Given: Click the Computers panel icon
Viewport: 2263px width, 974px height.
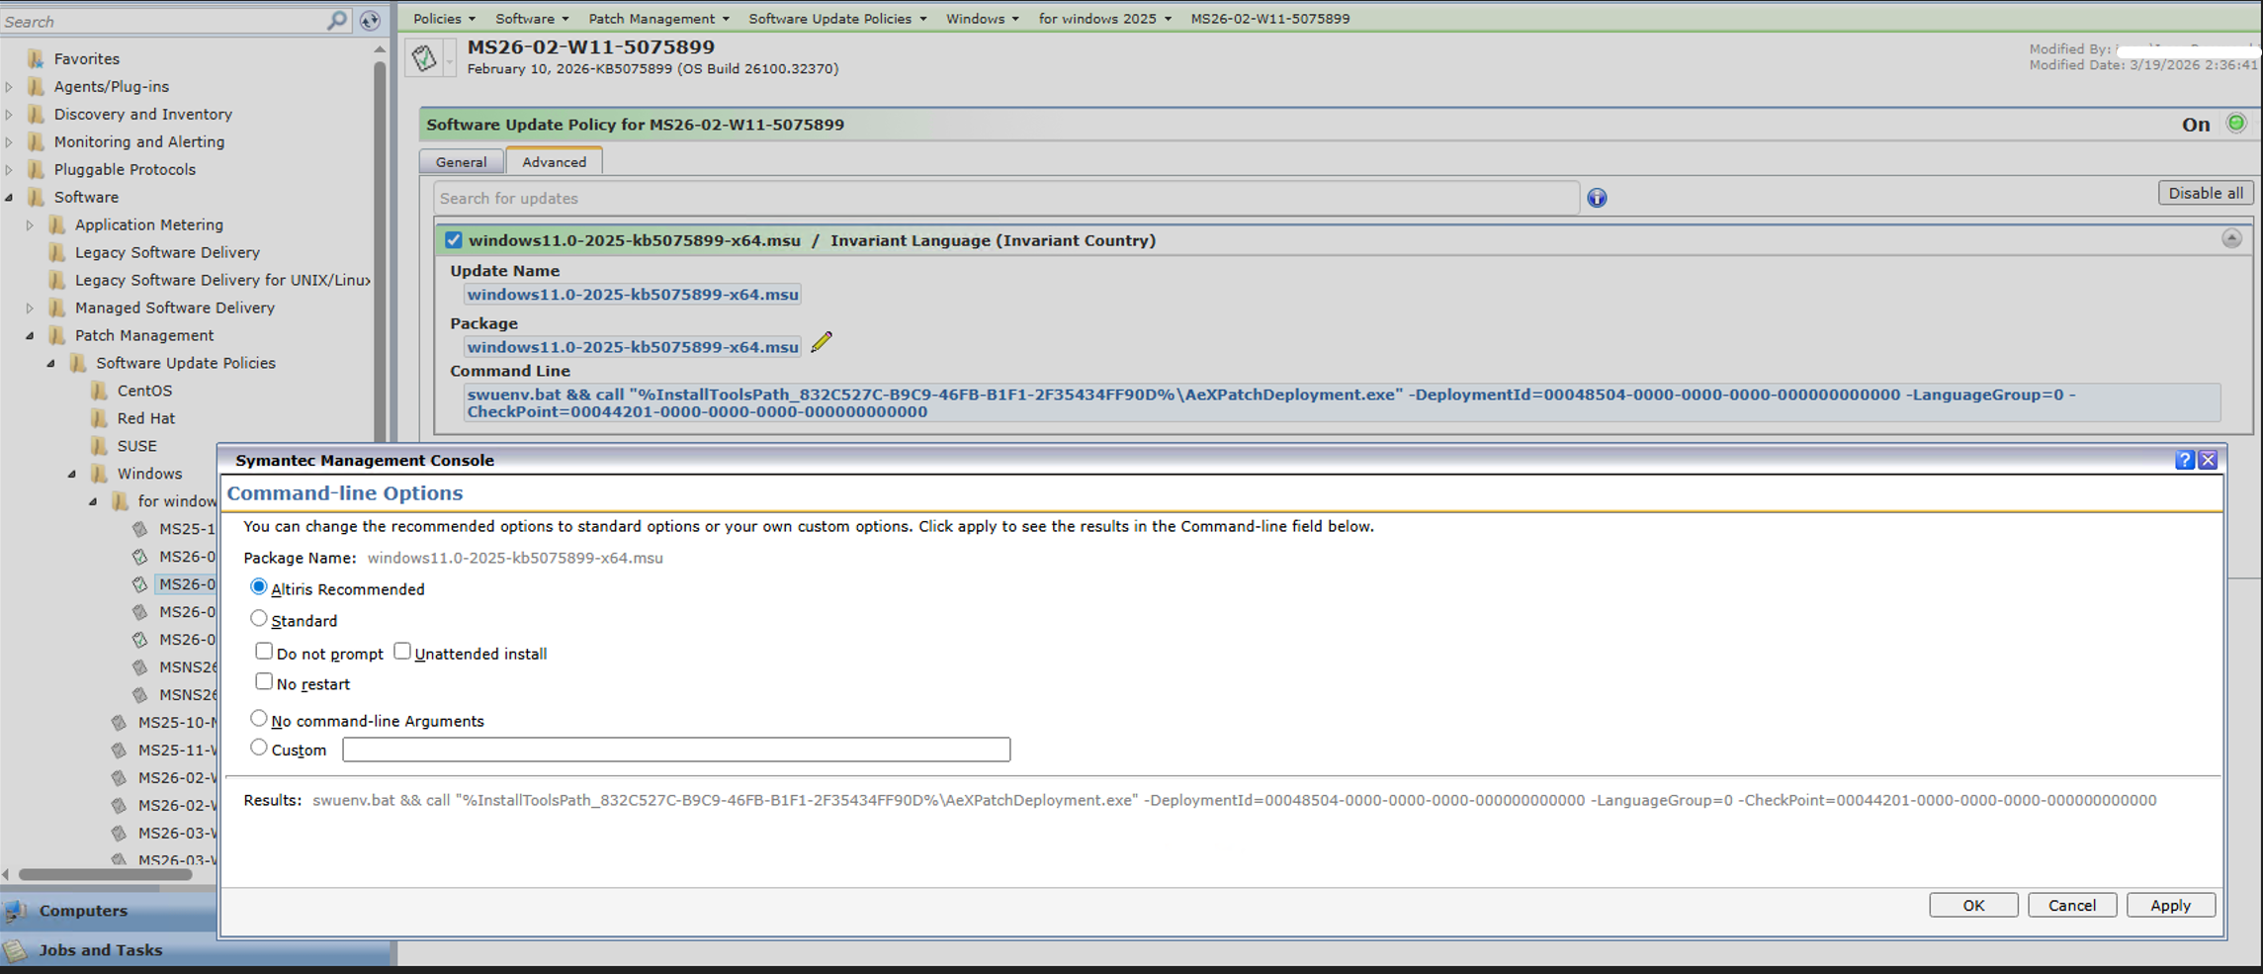Looking at the screenshot, I should point(16,911).
